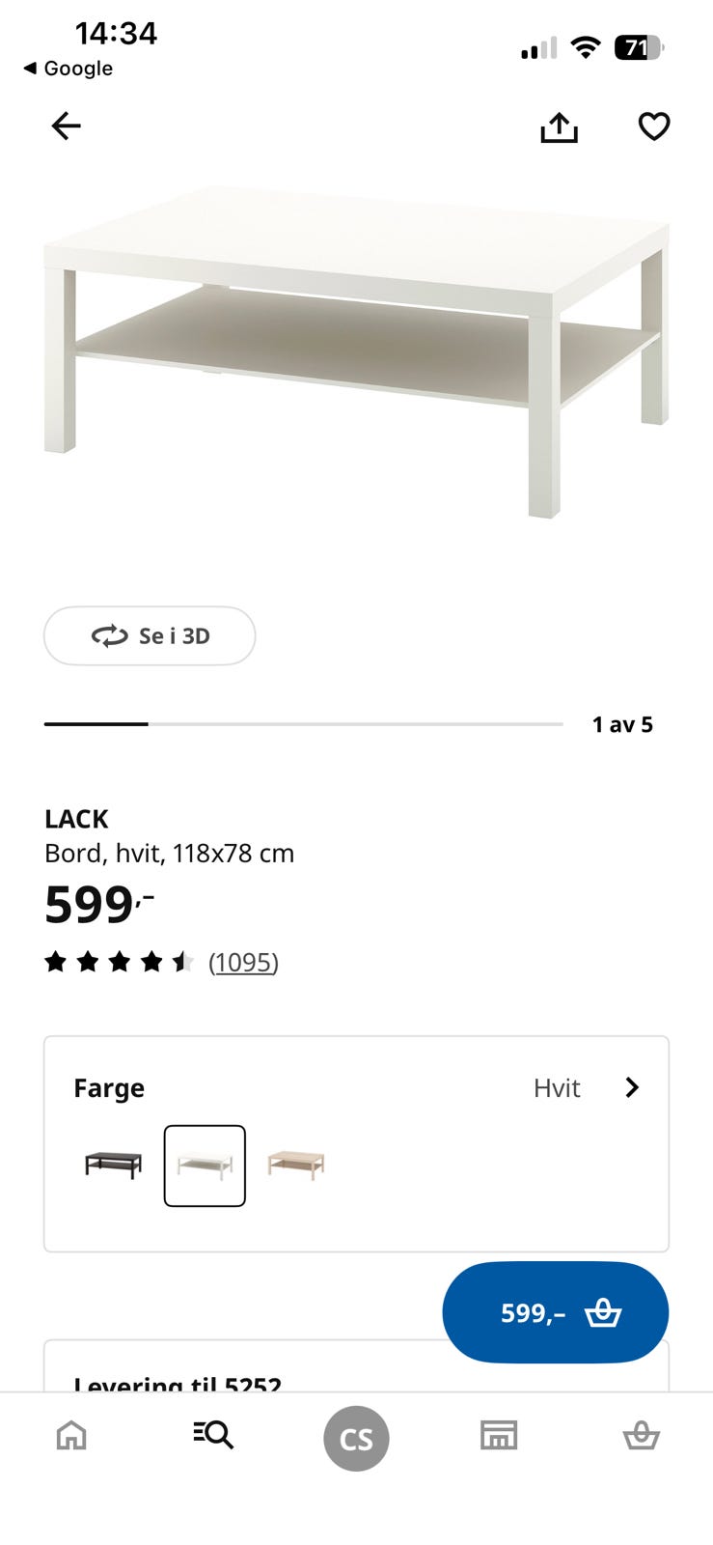This screenshot has height=1545, width=713.
Task: Open the CS profile avatar
Action: (356, 1439)
